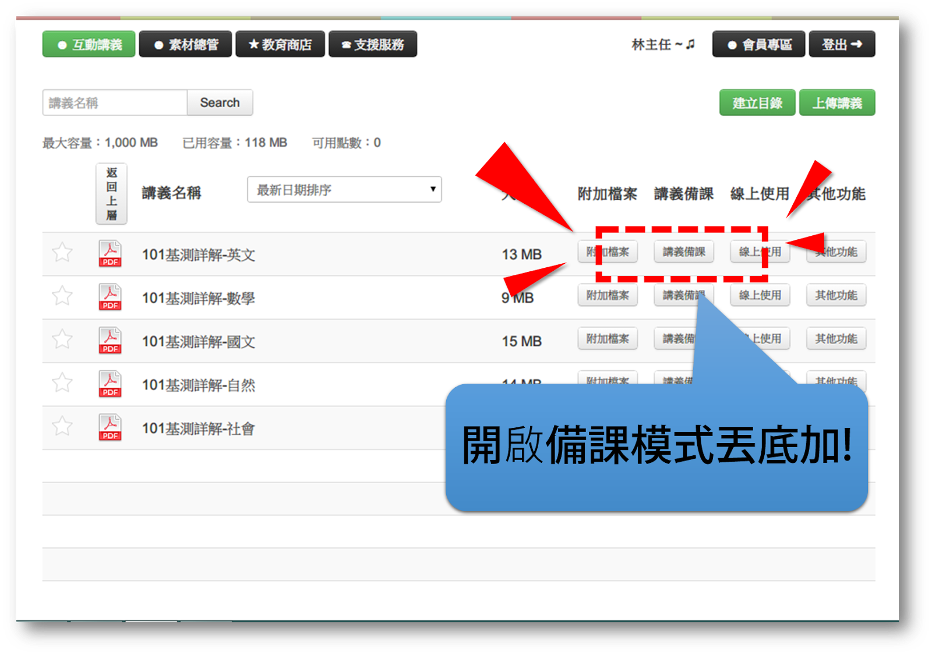The image size is (932, 655).
Task: Star the 101基測詳解-社會 handout
Action: (62, 427)
